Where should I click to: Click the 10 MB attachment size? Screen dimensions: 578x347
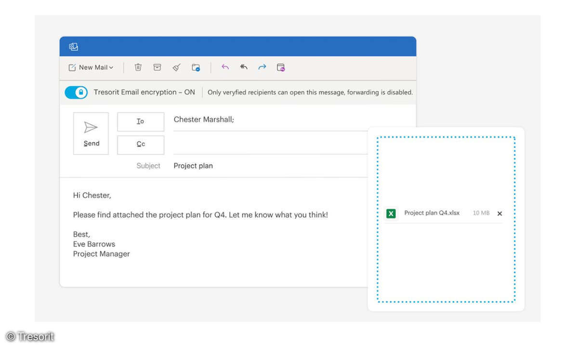(481, 213)
